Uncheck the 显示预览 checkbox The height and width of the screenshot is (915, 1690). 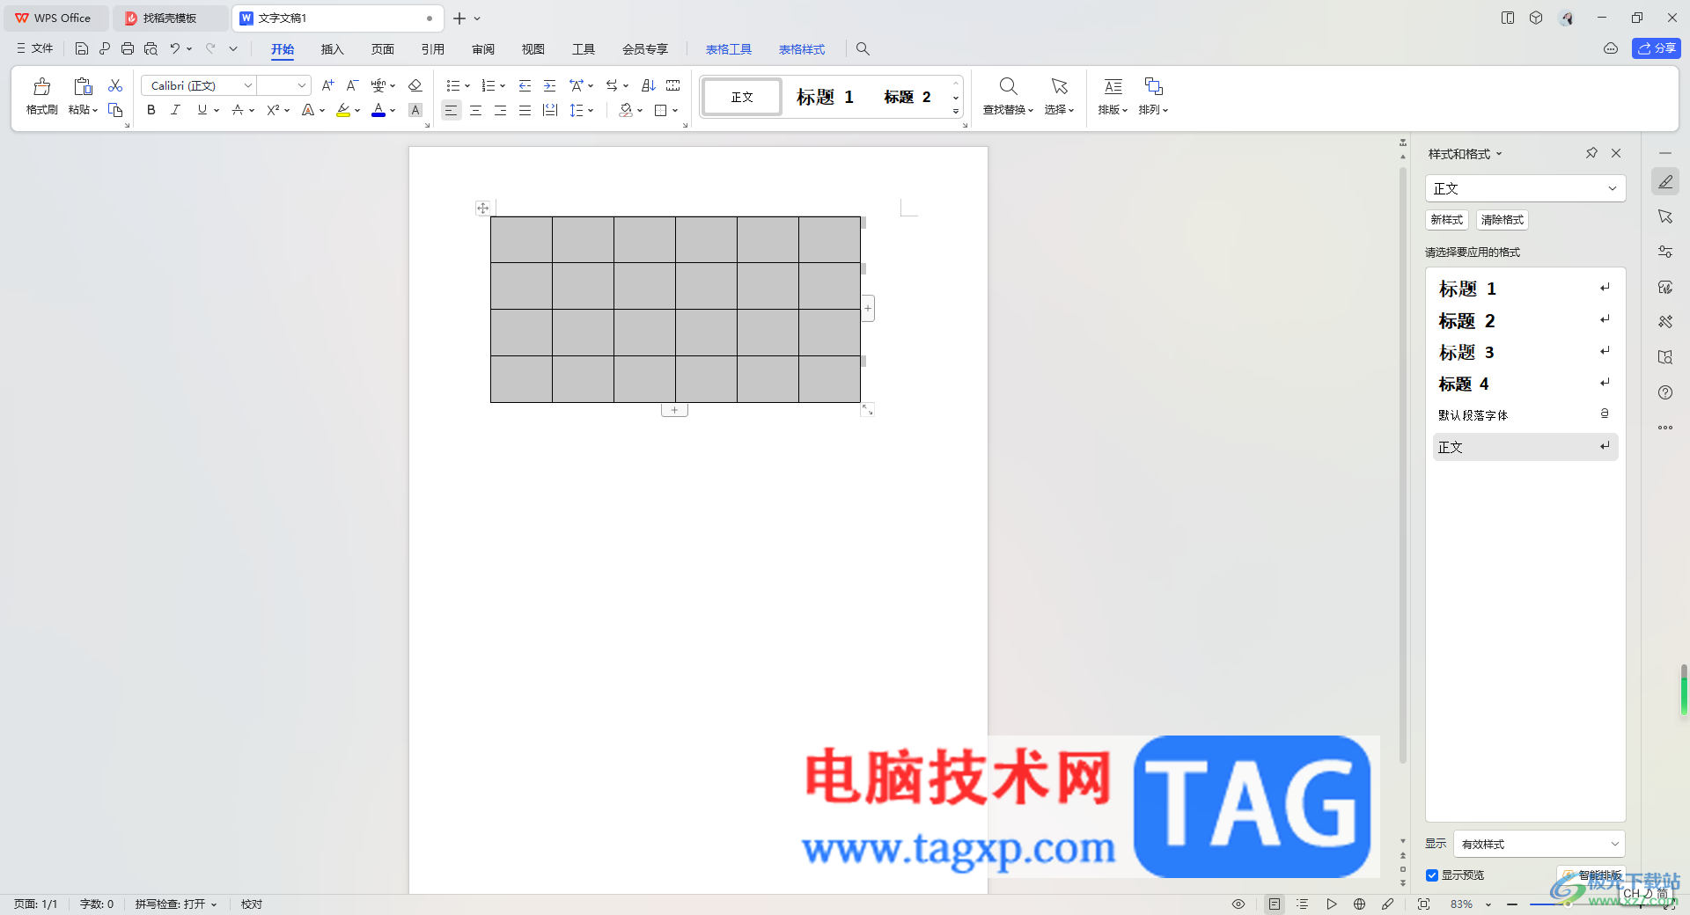tap(1432, 875)
